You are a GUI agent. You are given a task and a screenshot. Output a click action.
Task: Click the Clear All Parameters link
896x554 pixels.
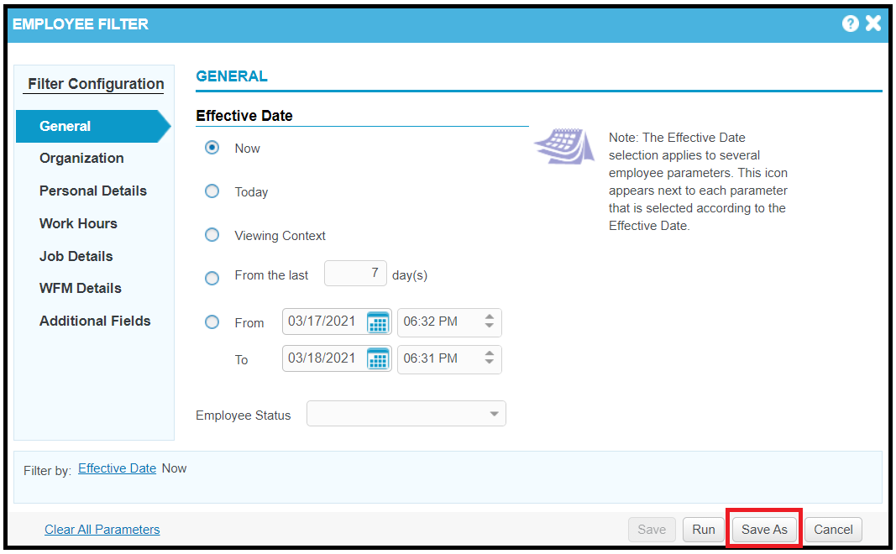pos(102,530)
